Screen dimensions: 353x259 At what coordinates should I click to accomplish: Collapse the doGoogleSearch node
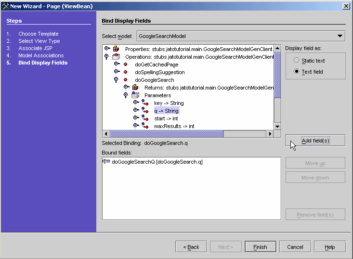(x=116, y=79)
